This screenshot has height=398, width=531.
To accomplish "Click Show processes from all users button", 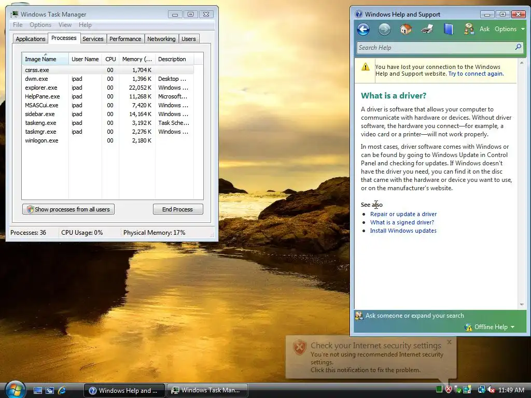I will coord(68,209).
